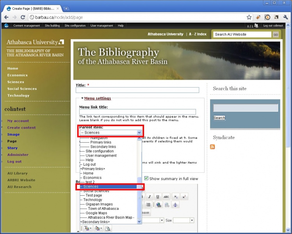Select Home in the parent item list
Viewport: 292px width, 234px height.
88,173
